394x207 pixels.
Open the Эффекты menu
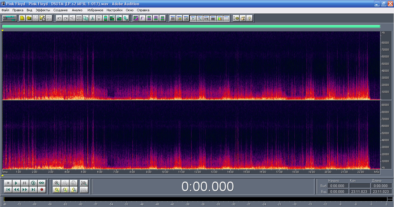tap(43, 10)
